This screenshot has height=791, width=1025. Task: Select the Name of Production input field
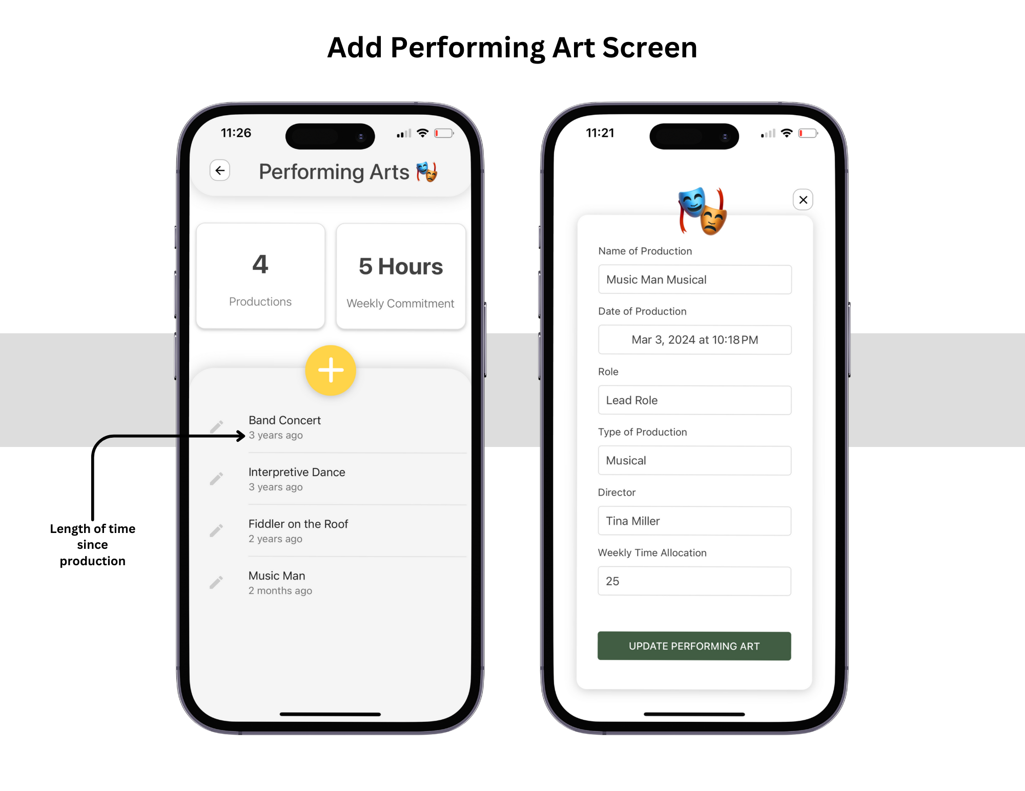695,279
